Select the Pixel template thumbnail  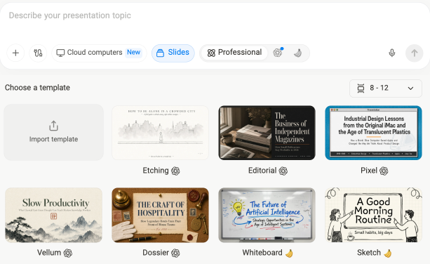pos(373,133)
